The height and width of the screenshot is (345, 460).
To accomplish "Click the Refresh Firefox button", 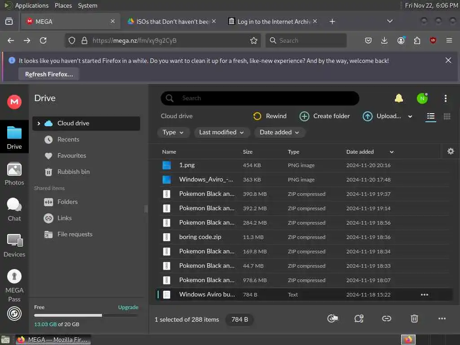I will coord(49,74).
